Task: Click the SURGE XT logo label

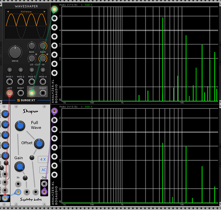Action: (26, 100)
